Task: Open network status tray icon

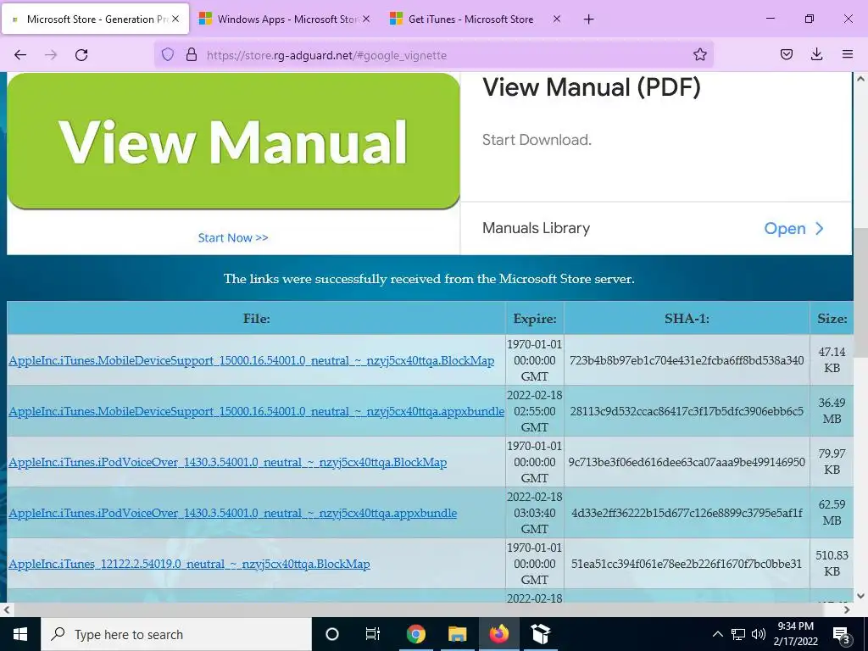Action: tap(738, 634)
